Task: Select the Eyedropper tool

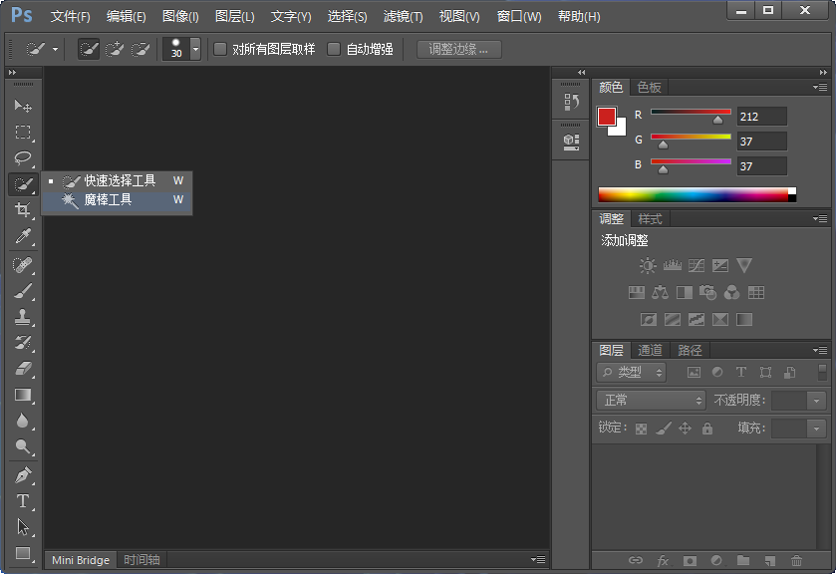Action: point(23,236)
